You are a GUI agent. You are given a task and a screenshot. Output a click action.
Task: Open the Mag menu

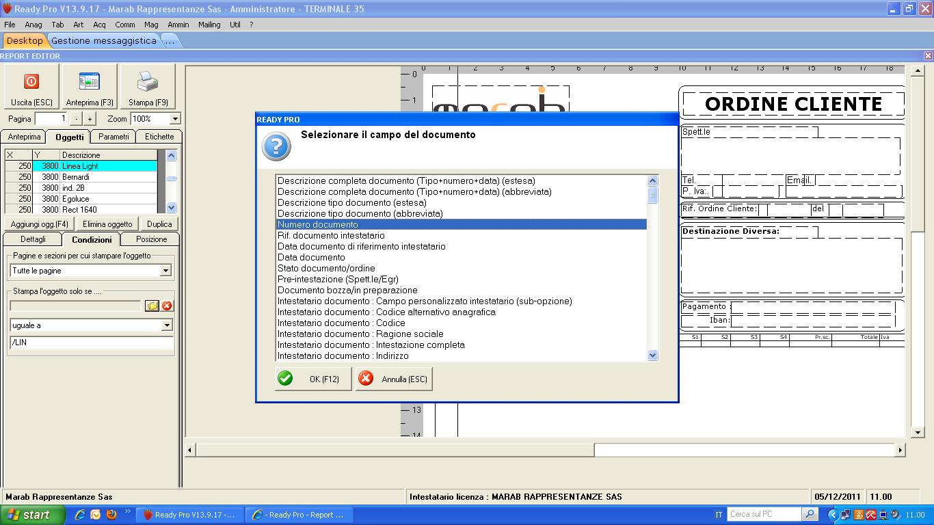click(151, 25)
